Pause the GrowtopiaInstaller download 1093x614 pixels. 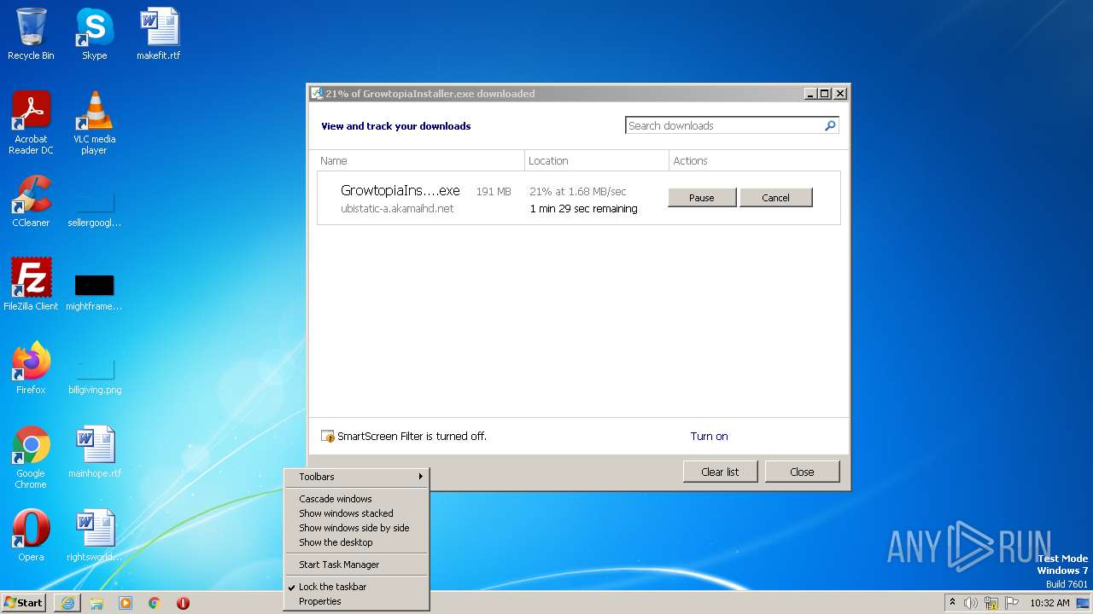702,197
